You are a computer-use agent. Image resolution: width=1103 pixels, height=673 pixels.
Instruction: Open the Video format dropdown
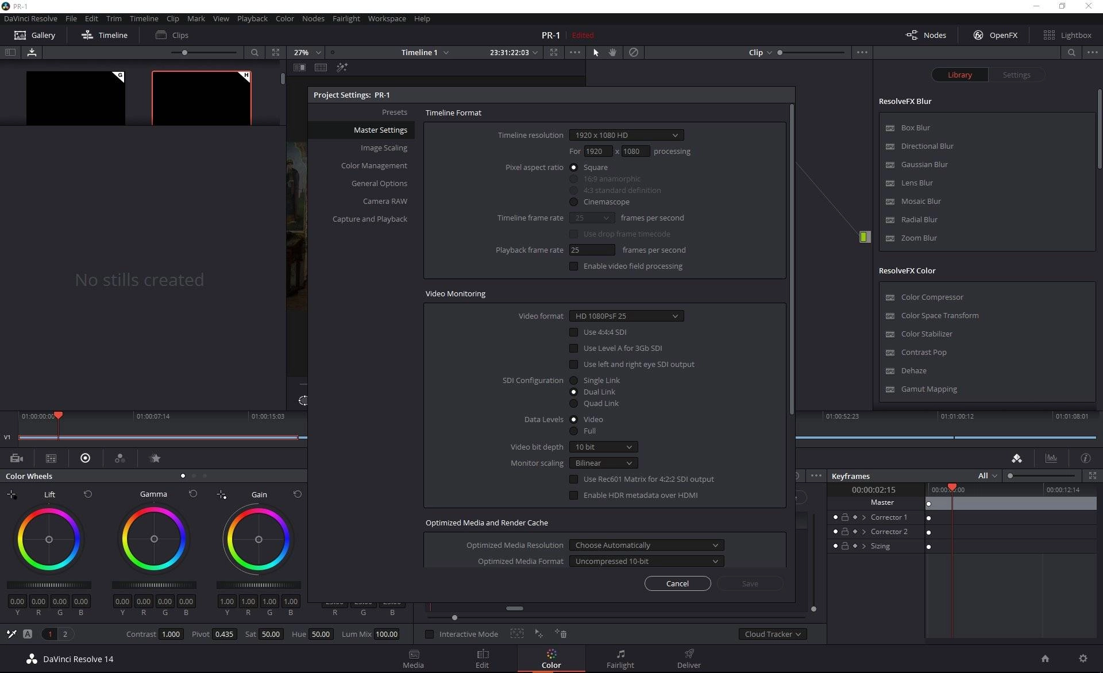(x=626, y=316)
